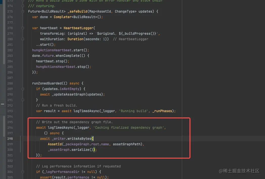The height and width of the screenshot is (179, 265).
Task: Click line number 276 in the gutter
Action: pyautogui.click(x=10, y=17)
